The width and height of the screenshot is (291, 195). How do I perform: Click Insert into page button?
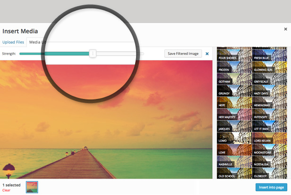271,187
